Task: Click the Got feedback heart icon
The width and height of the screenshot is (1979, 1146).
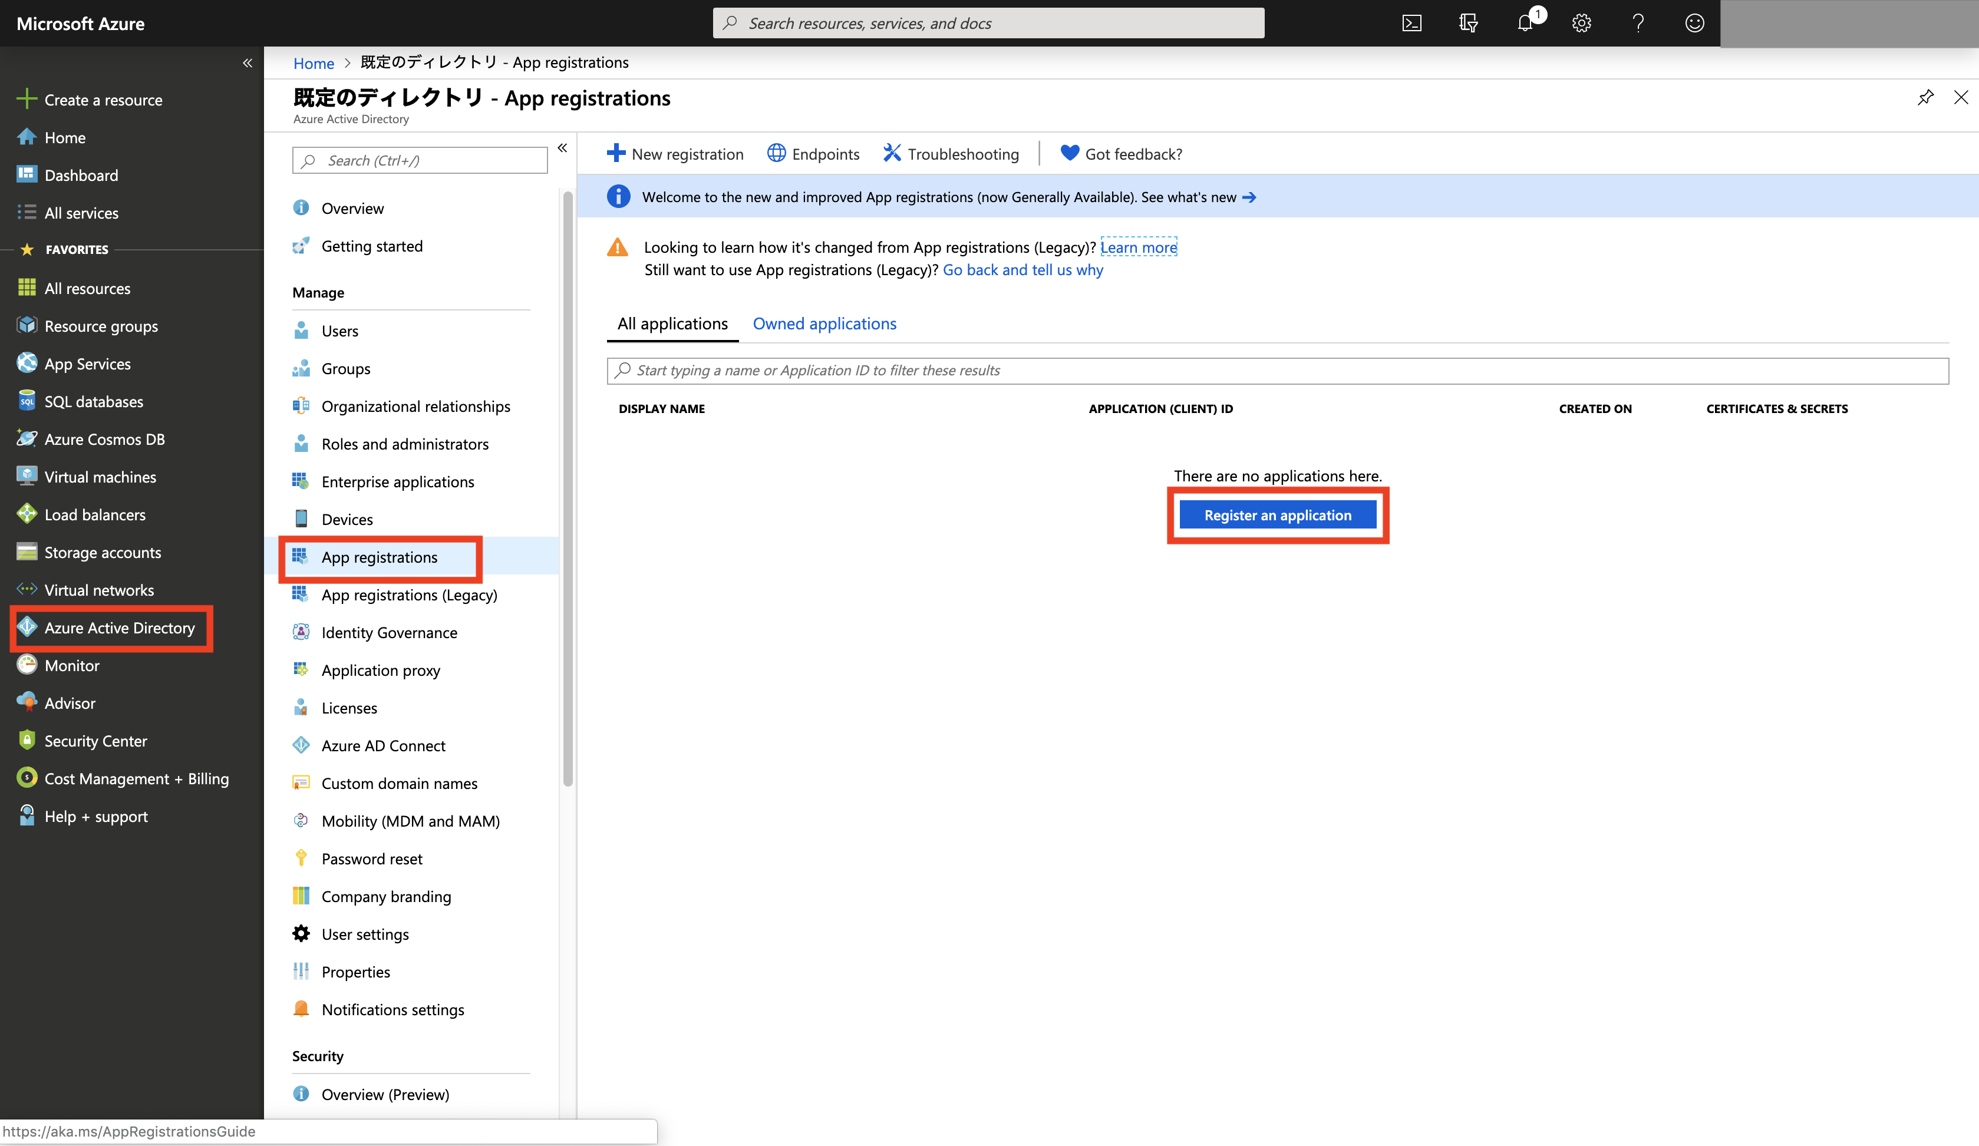Action: tap(1069, 153)
